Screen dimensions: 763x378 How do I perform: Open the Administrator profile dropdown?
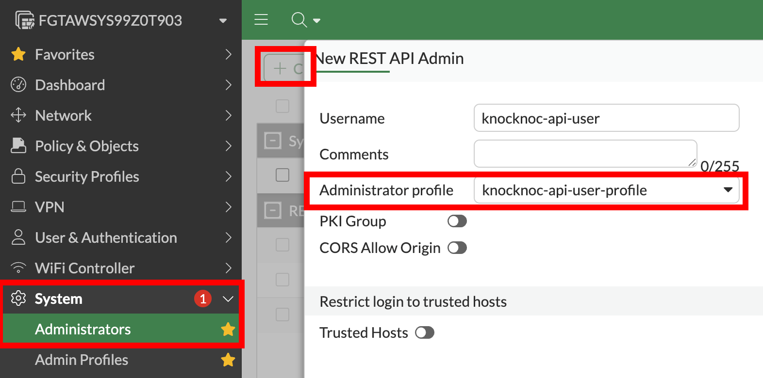point(606,190)
